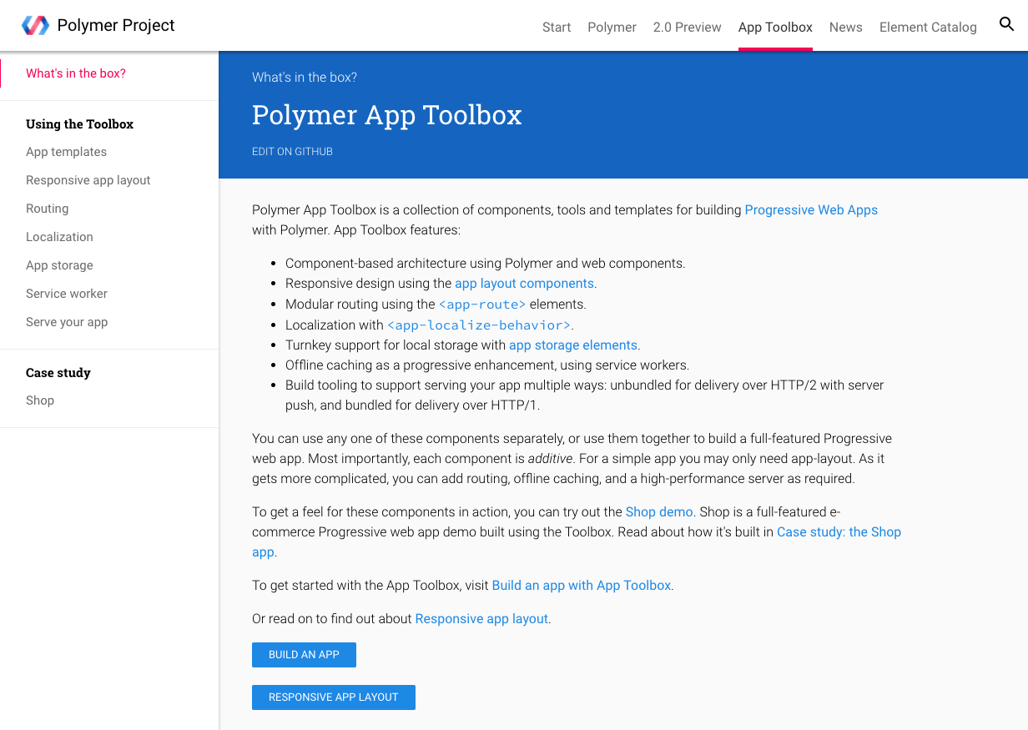Open Case study: the Shop app link
The height and width of the screenshot is (730, 1028).
(x=839, y=532)
